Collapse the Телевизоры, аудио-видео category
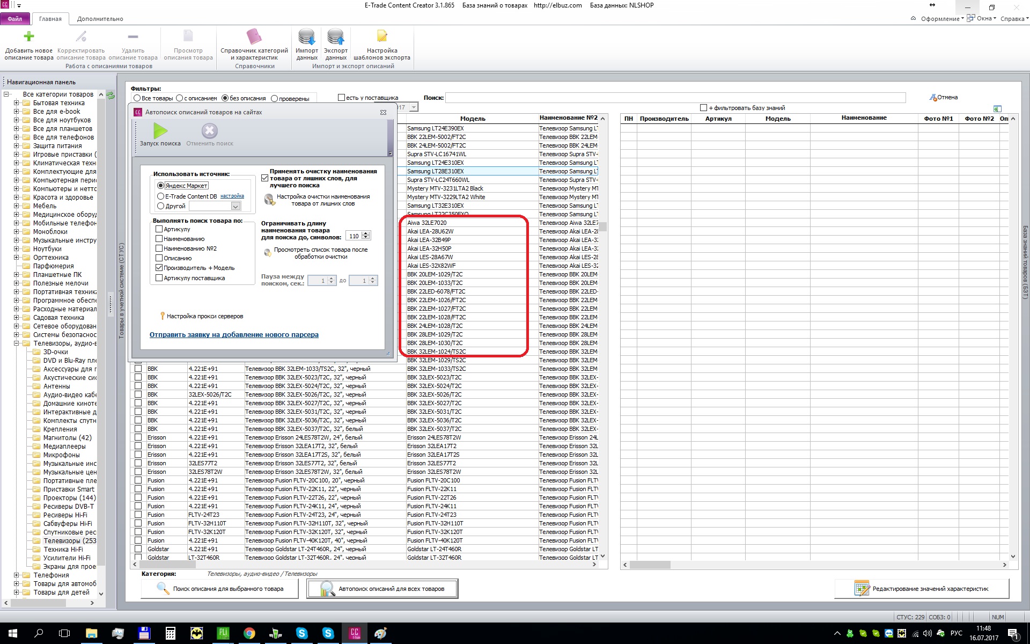 click(16, 343)
